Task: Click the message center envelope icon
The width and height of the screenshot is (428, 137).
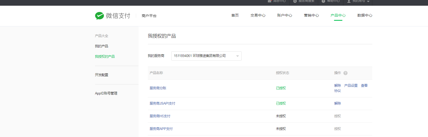Action: 270,1
